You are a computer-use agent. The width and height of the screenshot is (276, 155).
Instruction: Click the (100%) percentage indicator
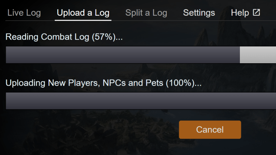[179, 83]
